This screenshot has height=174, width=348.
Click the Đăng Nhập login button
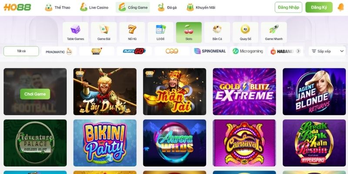tap(288, 7)
